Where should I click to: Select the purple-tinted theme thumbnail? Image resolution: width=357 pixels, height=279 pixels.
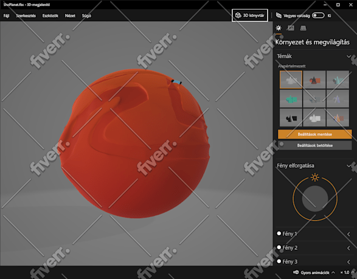coord(338,98)
